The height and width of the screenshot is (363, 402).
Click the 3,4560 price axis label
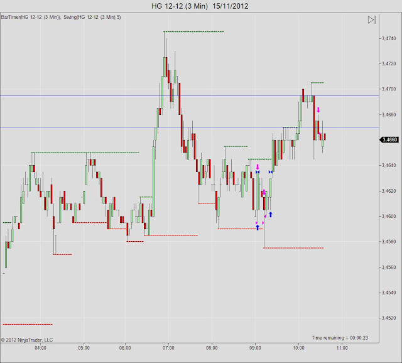pyautogui.click(x=389, y=267)
